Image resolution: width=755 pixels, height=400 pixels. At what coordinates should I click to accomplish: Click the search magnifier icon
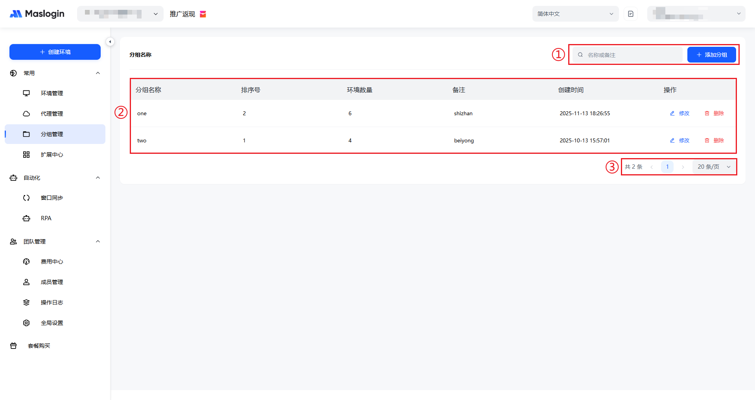(580, 55)
